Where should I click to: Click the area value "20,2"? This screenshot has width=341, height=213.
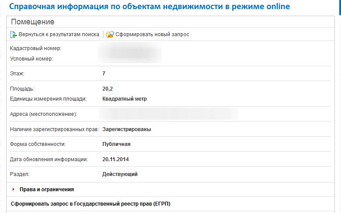point(108,89)
